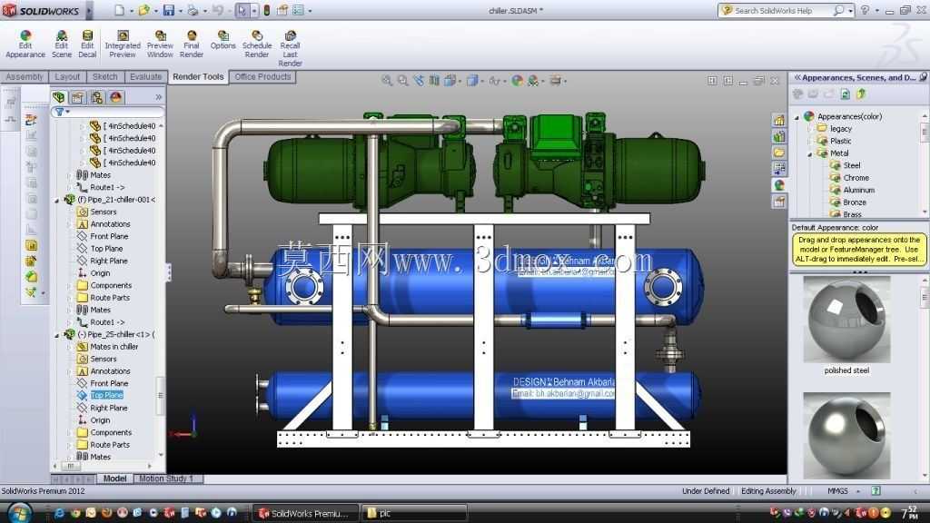Image resolution: width=930 pixels, height=523 pixels.
Task: Open the filter dropdown arrow
Action: tap(67, 112)
